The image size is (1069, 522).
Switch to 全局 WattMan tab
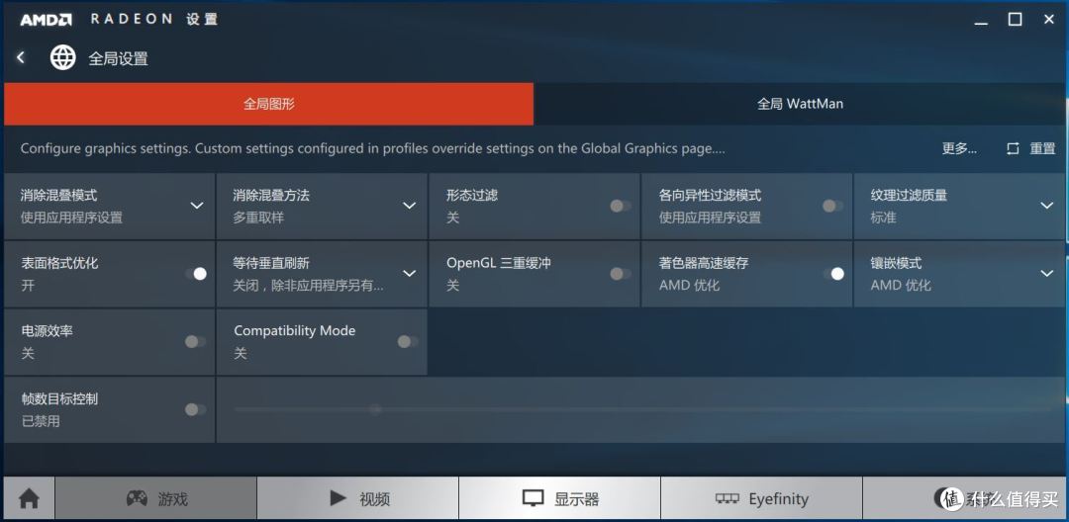coord(800,104)
